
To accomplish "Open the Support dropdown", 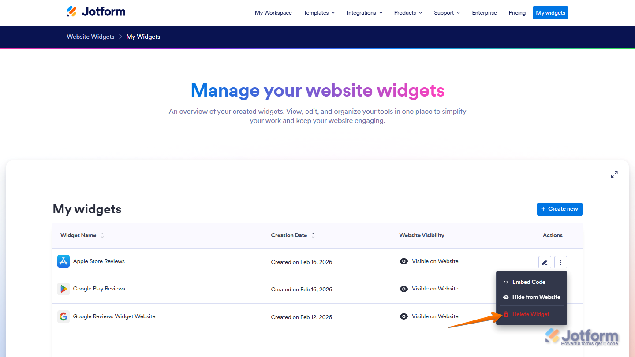I will [x=447, y=13].
